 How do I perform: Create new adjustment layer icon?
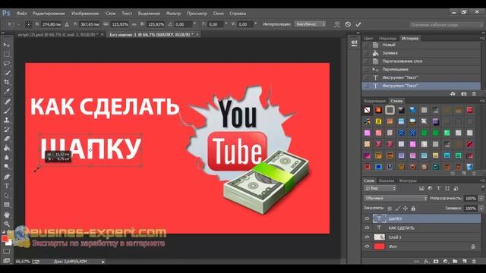coord(446,262)
